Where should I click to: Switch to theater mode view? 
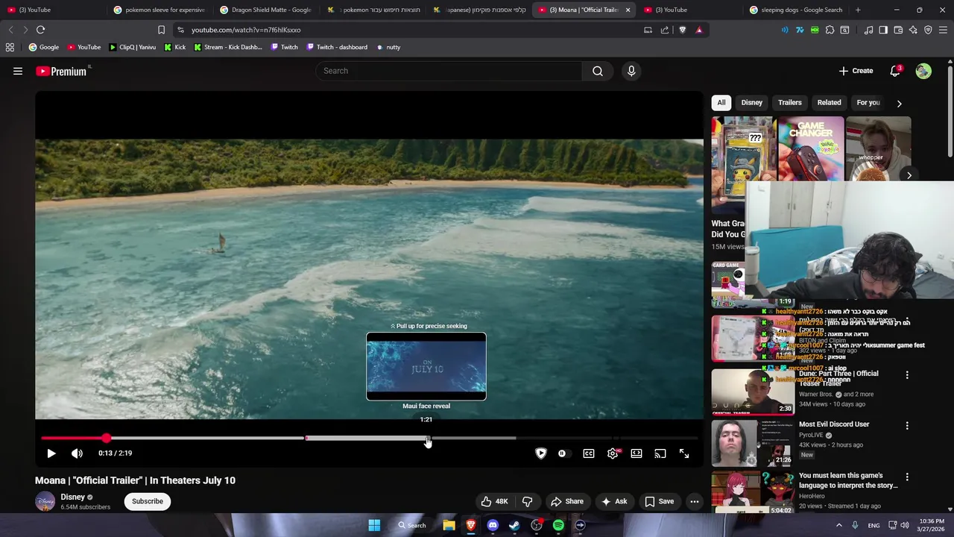pos(636,453)
